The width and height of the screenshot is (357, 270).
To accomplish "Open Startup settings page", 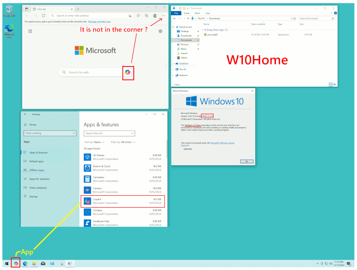I will coord(33,196).
